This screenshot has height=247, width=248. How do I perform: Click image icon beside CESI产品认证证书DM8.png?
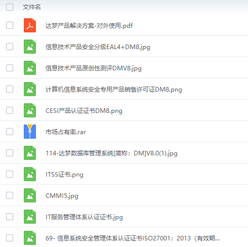coord(30,110)
